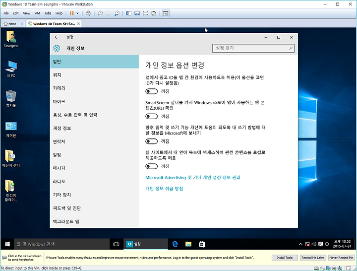The height and width of the screenshot is (271, 357).
Task: Open the Microsoft Advertising 관리 link
Action: (x=193, y=177)
